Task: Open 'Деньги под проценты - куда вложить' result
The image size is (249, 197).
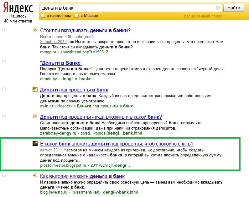Action: [x=101, y=117]
